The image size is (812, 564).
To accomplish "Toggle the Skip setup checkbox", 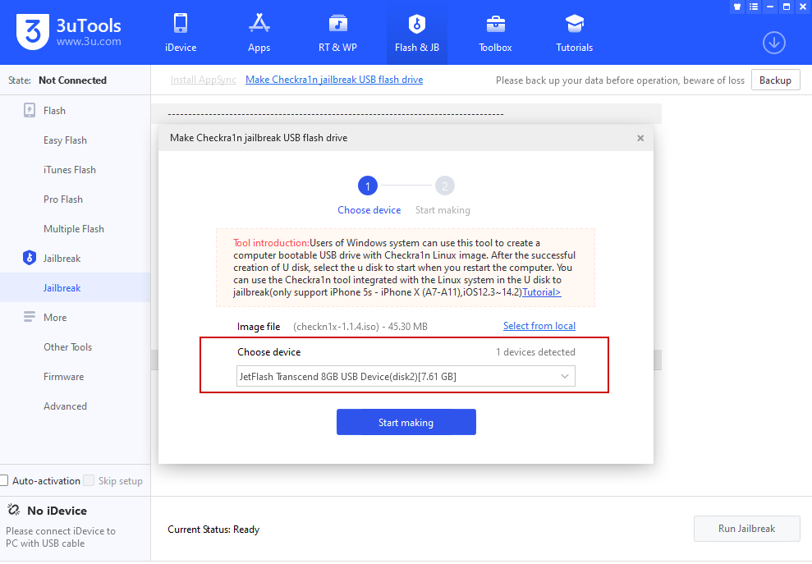I will pyautogui.click(x=89, y=480).
